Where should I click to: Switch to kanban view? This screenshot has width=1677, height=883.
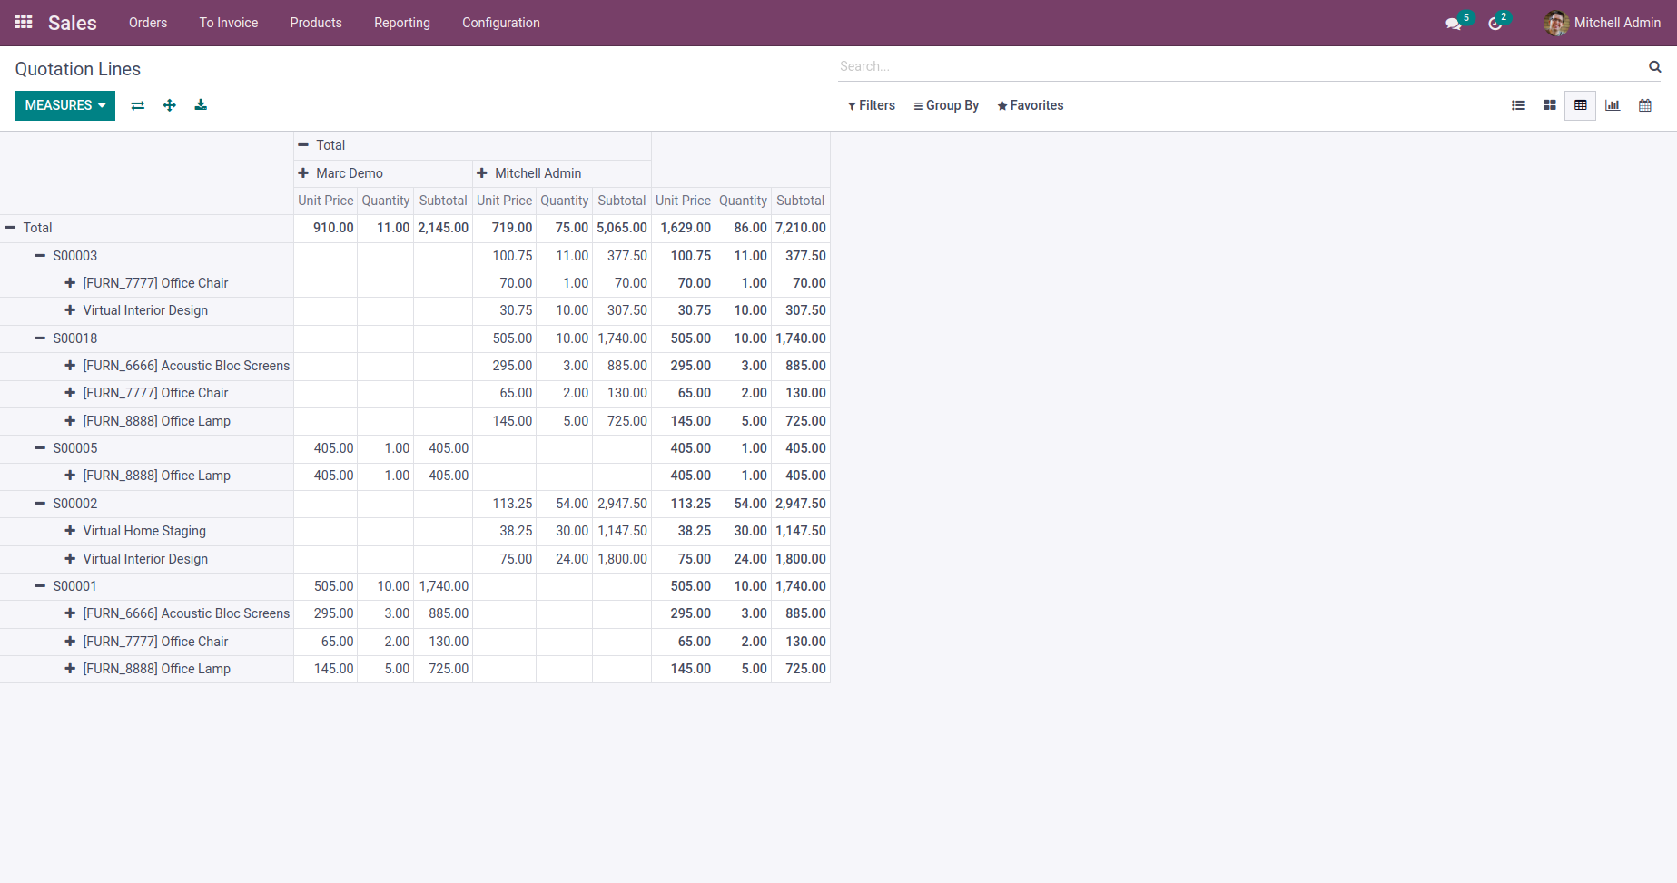click(x=1549, y=105)
